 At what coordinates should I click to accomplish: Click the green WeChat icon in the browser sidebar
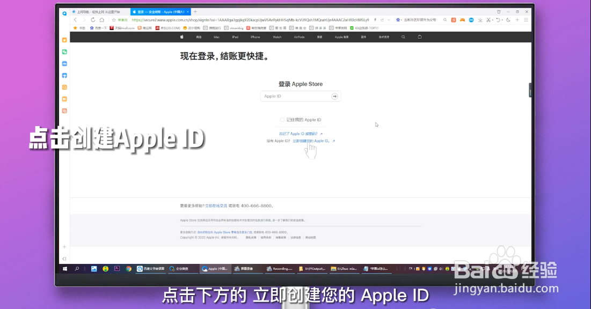pyautogui.click(x=64, y=51)
